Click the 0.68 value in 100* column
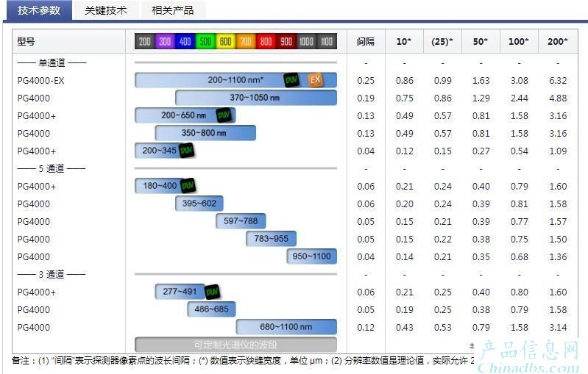588x374 pixels. click(519, 257)
